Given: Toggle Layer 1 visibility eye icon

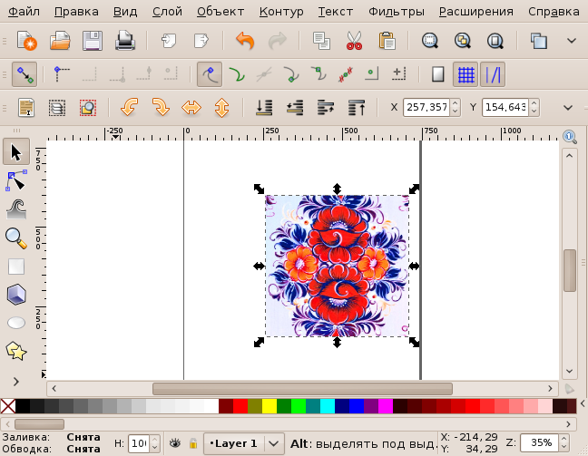Looking at the screenshot, I should (x=174, y=443).
